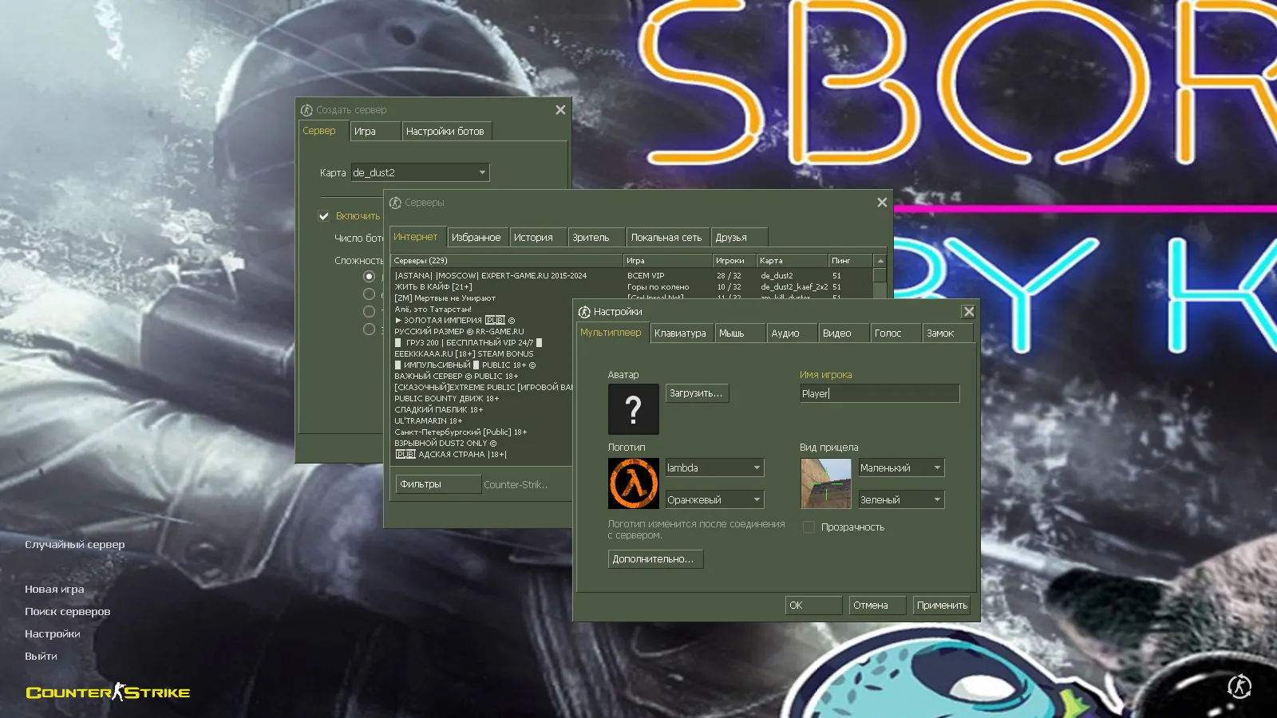The height and width of the screenshot is (718, 1277).
Task: Open the lambda logo dropdown
Action: (x=714, y=468)
